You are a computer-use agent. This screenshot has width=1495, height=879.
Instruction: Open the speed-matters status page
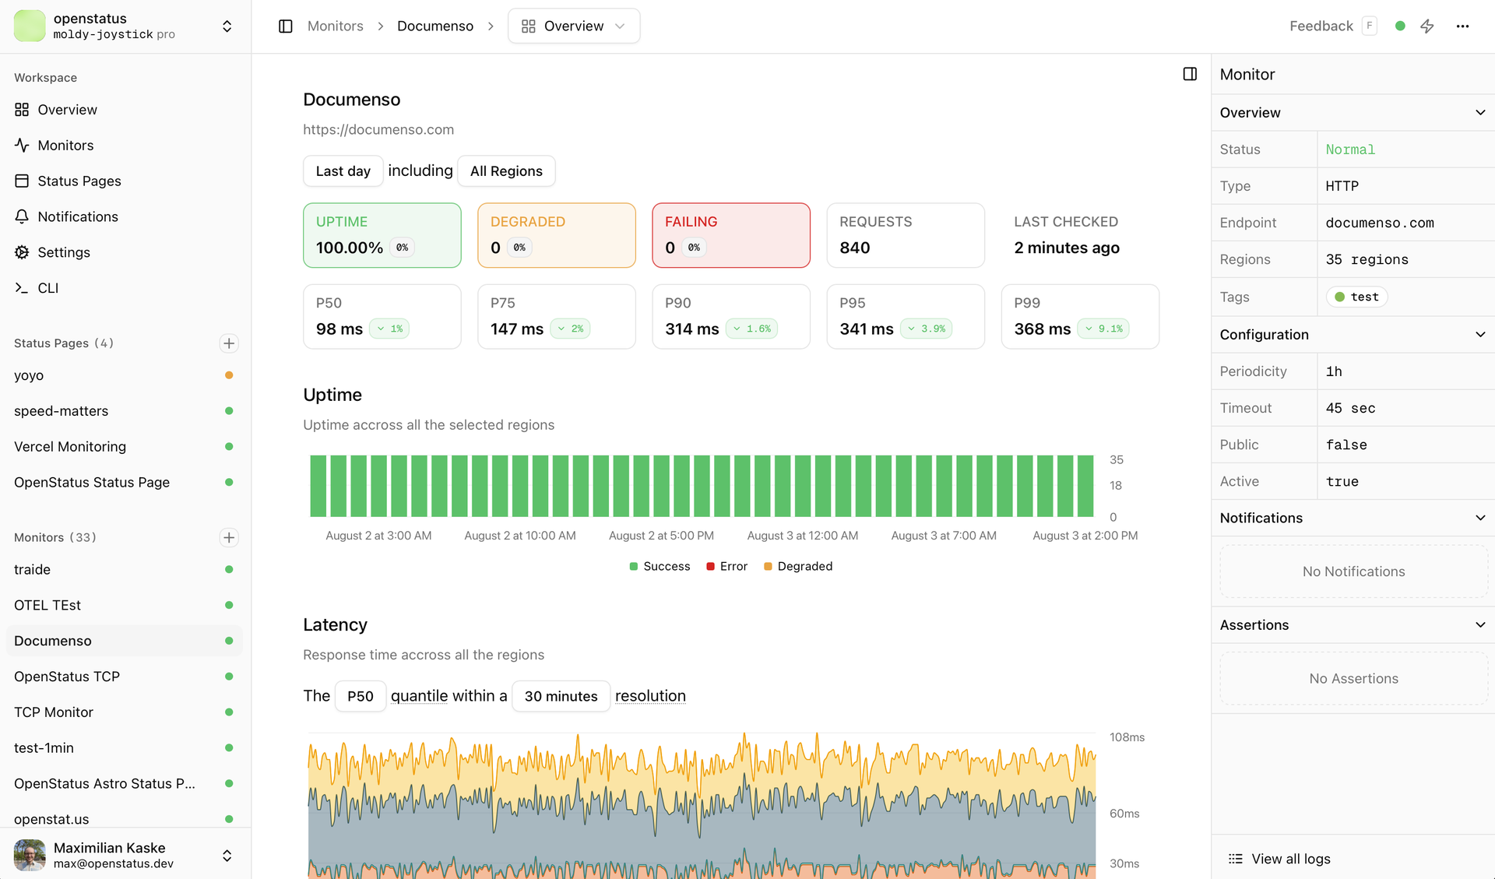pos(125,411)
